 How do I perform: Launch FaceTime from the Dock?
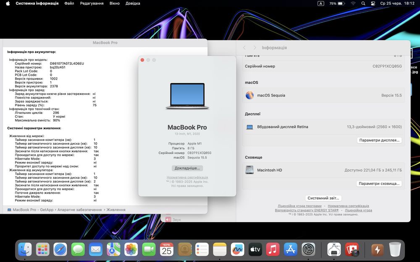tap(149, 250)
